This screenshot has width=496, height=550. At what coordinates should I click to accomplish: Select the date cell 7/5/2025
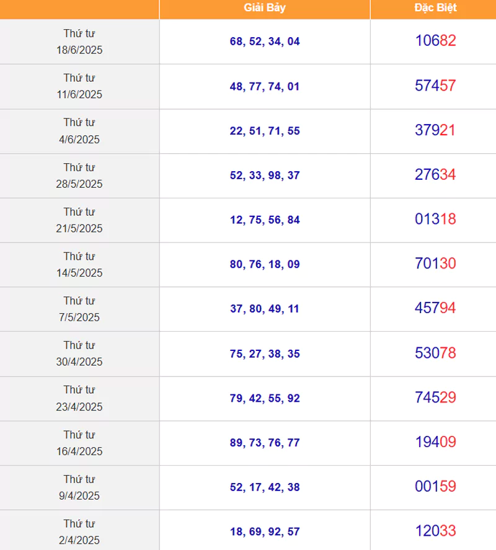(79, 309)
